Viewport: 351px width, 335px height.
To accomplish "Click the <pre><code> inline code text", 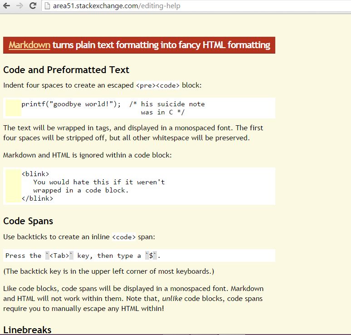I will point(158,85).
